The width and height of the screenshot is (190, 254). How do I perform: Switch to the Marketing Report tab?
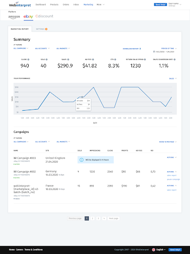point(20,29)
